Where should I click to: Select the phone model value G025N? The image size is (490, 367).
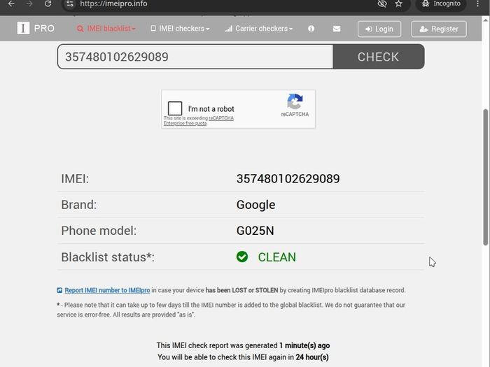[x=255, y=231]
